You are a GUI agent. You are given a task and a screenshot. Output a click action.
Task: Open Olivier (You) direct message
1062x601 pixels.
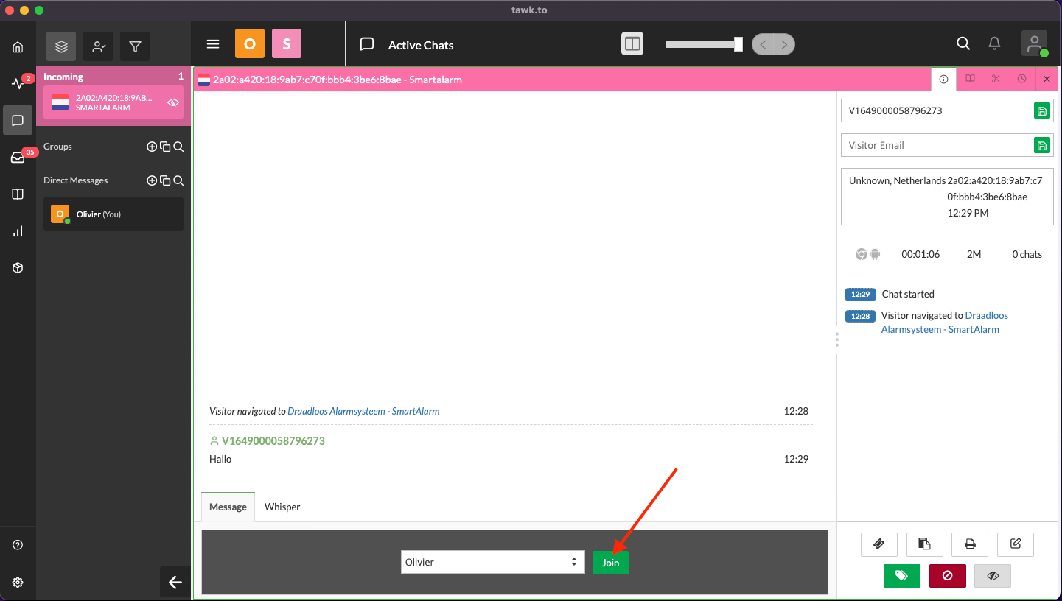pyautogui.click(x=113, y=214)
